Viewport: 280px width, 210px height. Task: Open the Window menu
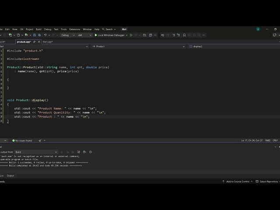[87, 29]
